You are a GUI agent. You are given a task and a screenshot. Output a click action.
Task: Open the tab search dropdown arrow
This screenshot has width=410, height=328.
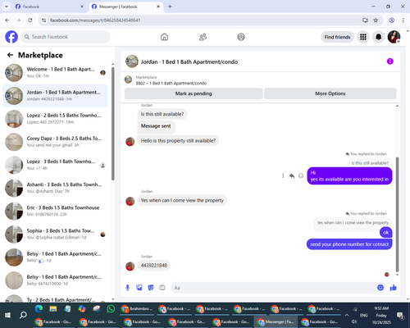[x=7, y=7]
